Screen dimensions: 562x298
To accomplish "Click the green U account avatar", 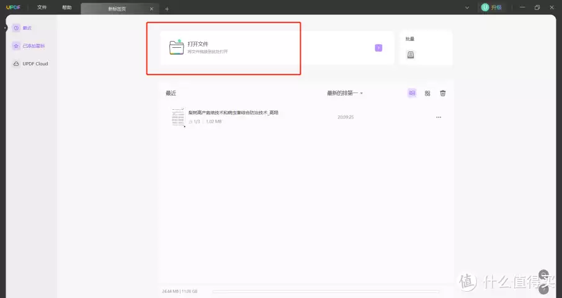I will click(x=485, y=7).
